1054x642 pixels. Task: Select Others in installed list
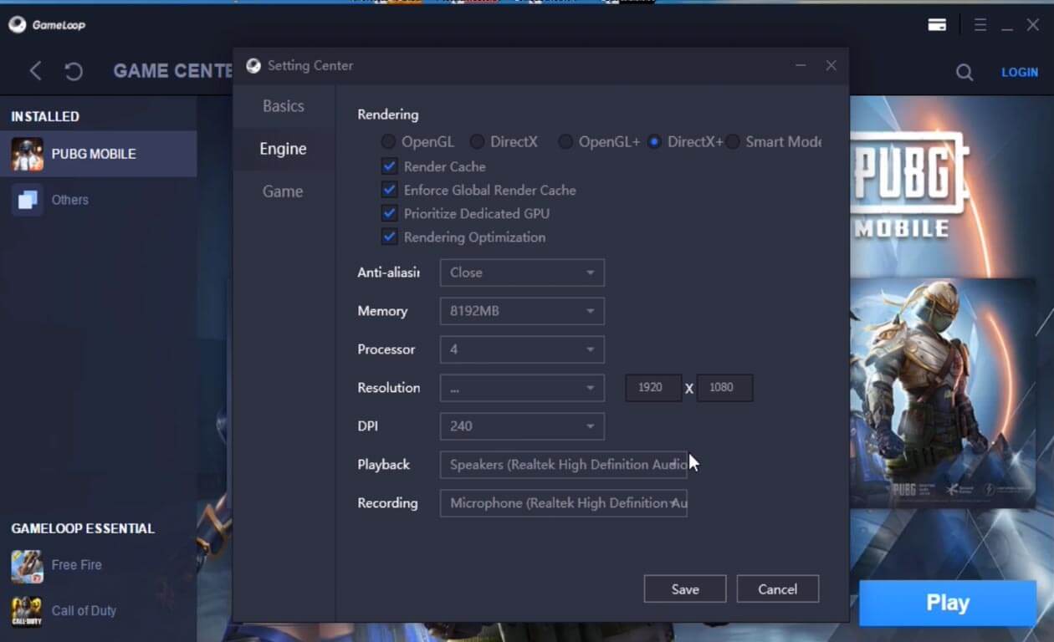(x=99, y=200)
